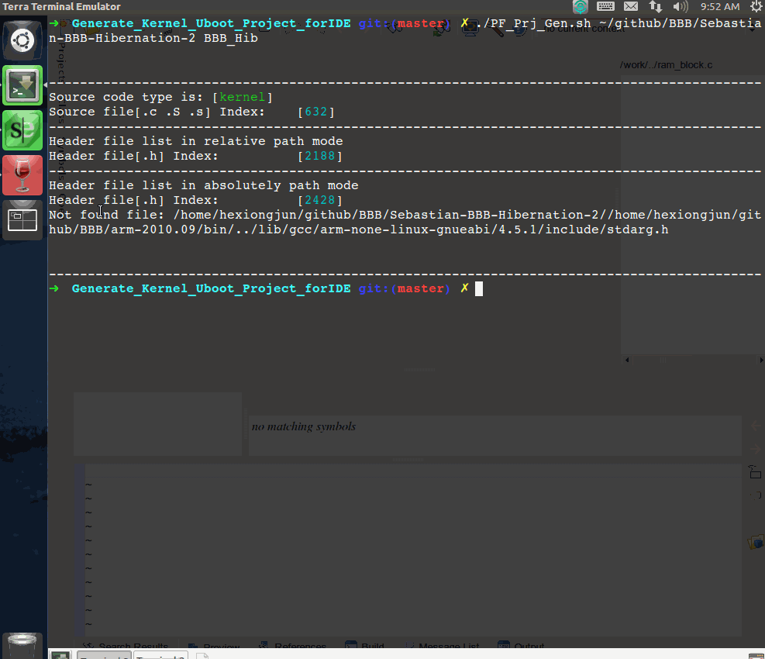Viewport: 765px width, 659px height.
Task: Click 'Header file list in relative path mode'
Action: (x=195, y=141)
